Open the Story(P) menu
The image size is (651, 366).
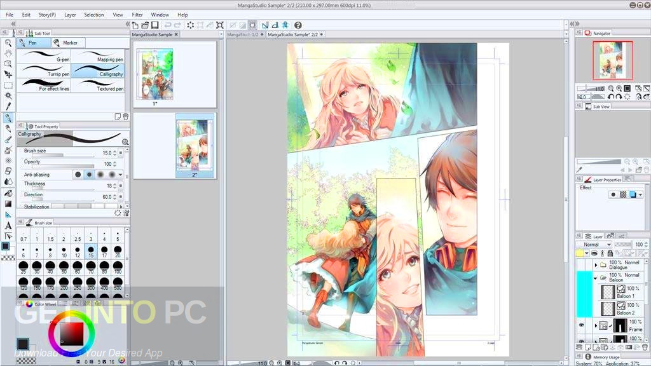pos(47,15)
